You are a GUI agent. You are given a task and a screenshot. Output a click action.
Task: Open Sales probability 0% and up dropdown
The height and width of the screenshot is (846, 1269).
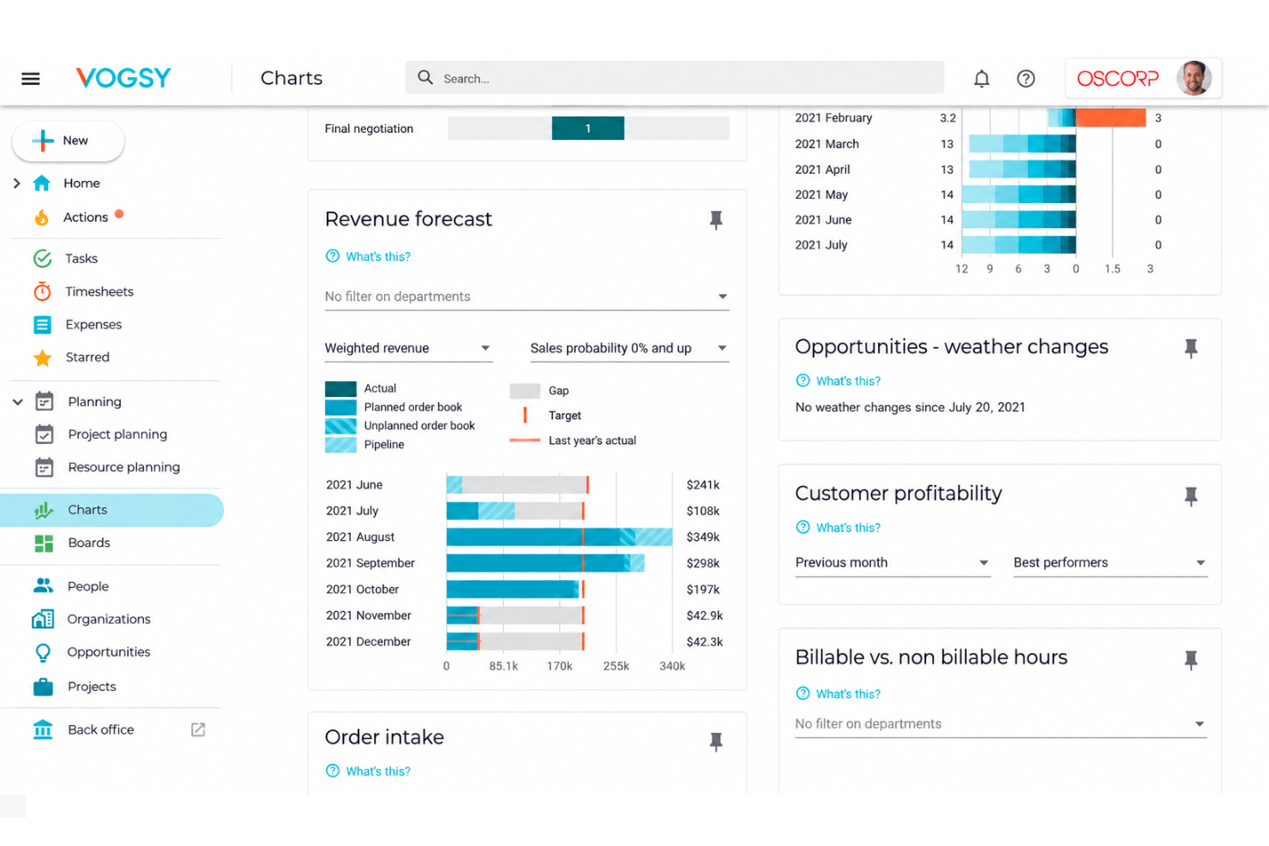(x=629, y=348)
